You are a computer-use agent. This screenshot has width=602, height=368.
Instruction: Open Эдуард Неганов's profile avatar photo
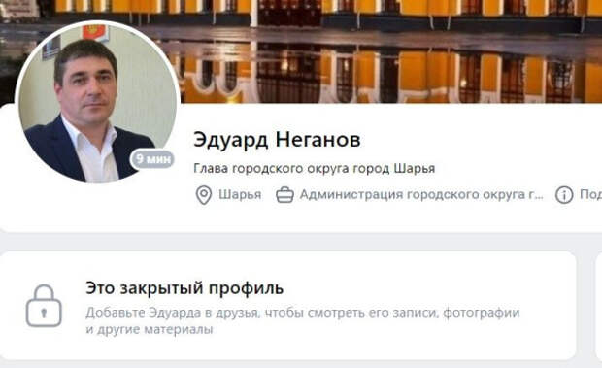[97, 103]
